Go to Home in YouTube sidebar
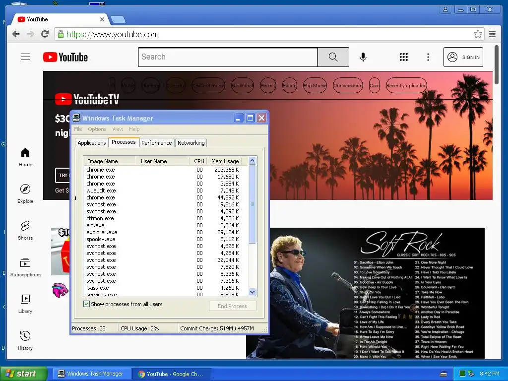Image resolution: width=508 pixels, height=381 pixels. pos(25,157)
